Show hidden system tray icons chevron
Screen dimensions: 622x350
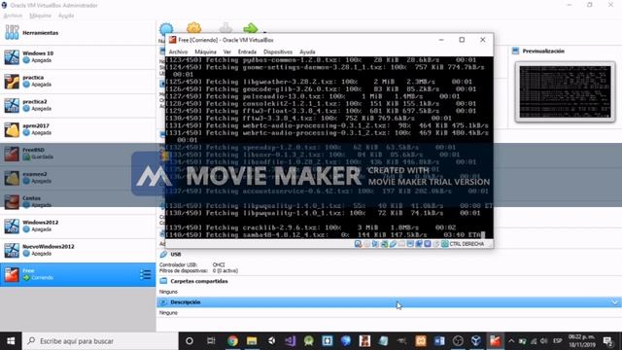[511, 341]
